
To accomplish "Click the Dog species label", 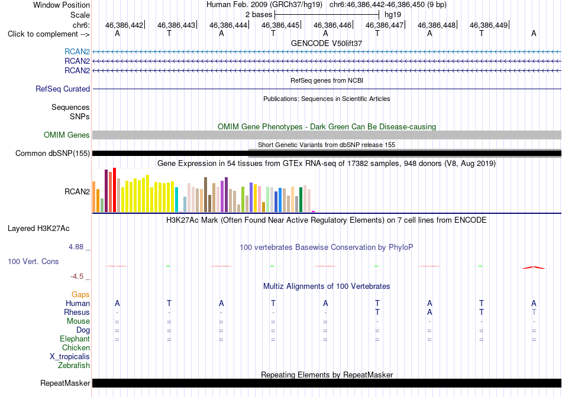I will pyautogui.click(x=83, y=330).
